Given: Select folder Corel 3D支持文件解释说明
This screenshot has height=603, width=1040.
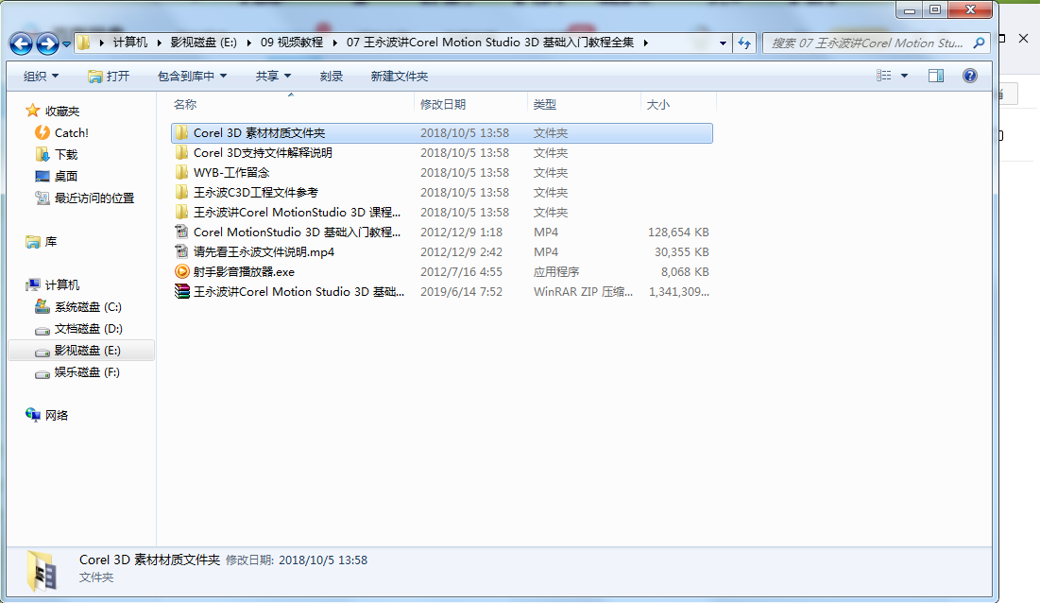Looking at the screenshot, I should (x=442, y=152).
